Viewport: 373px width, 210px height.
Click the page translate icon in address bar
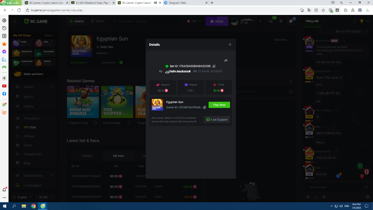pyautogui.click(x=309, y=10)
